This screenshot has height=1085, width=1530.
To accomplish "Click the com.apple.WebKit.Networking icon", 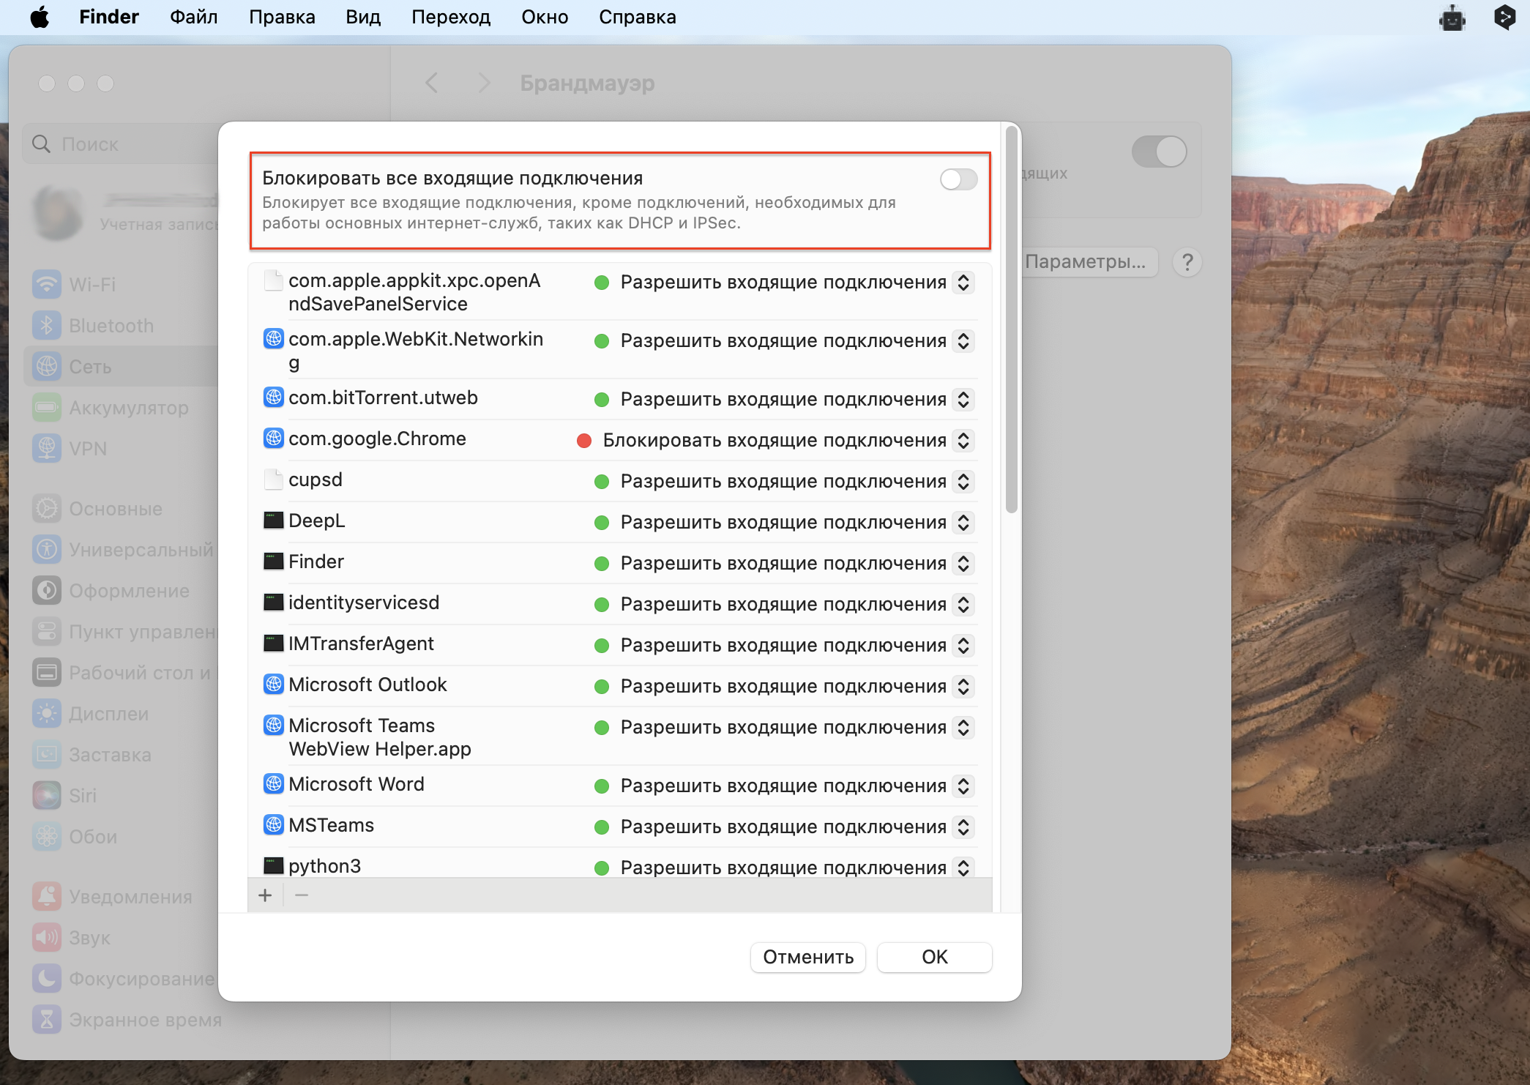I will coord(273,339).
